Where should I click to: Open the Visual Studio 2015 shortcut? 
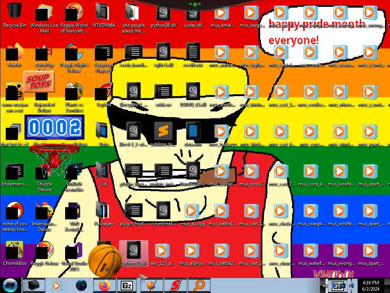pyautogui.click(x=74, y=256)
